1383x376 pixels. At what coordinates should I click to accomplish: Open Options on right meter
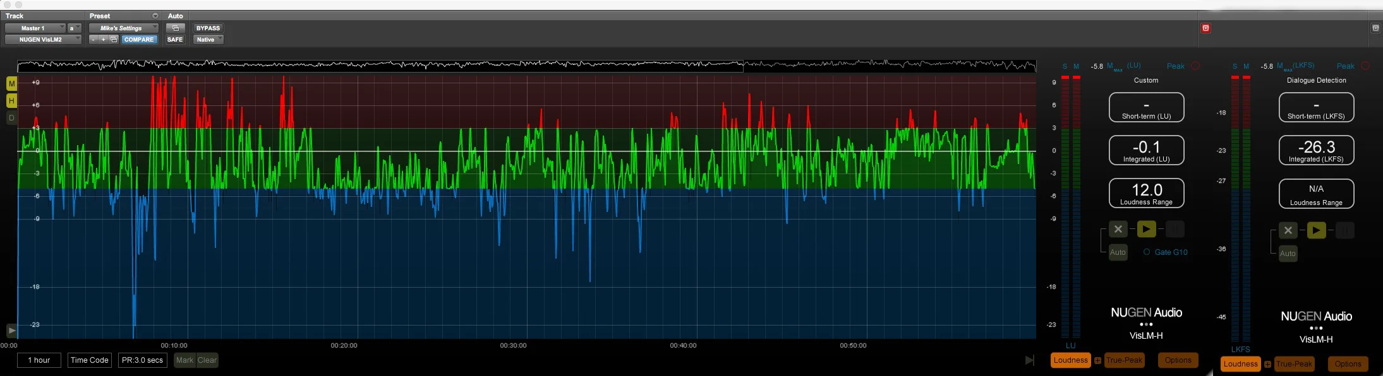(x=1348, y=364)
